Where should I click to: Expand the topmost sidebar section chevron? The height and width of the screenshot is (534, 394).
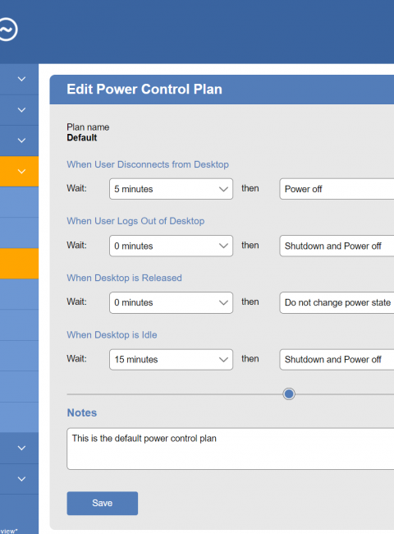click(21, 79)
